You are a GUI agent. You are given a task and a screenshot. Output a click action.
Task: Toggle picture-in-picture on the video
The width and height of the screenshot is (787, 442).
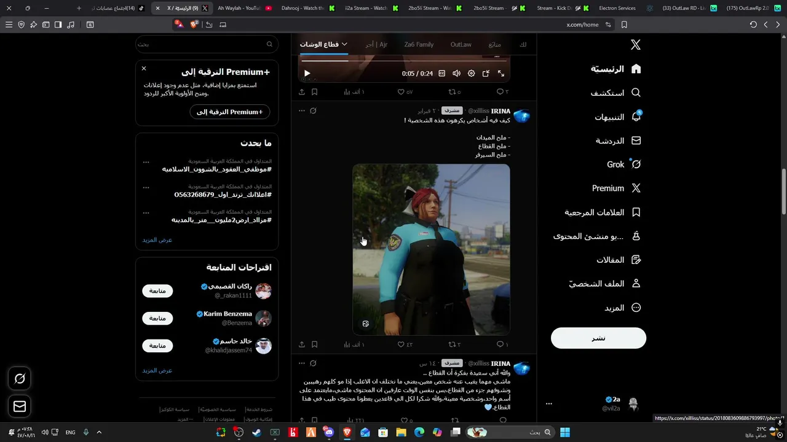pos(486,73)
